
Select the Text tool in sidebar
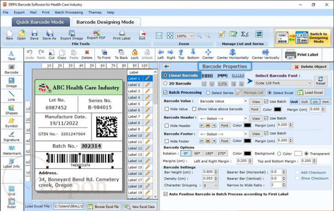tap(11, 55)
